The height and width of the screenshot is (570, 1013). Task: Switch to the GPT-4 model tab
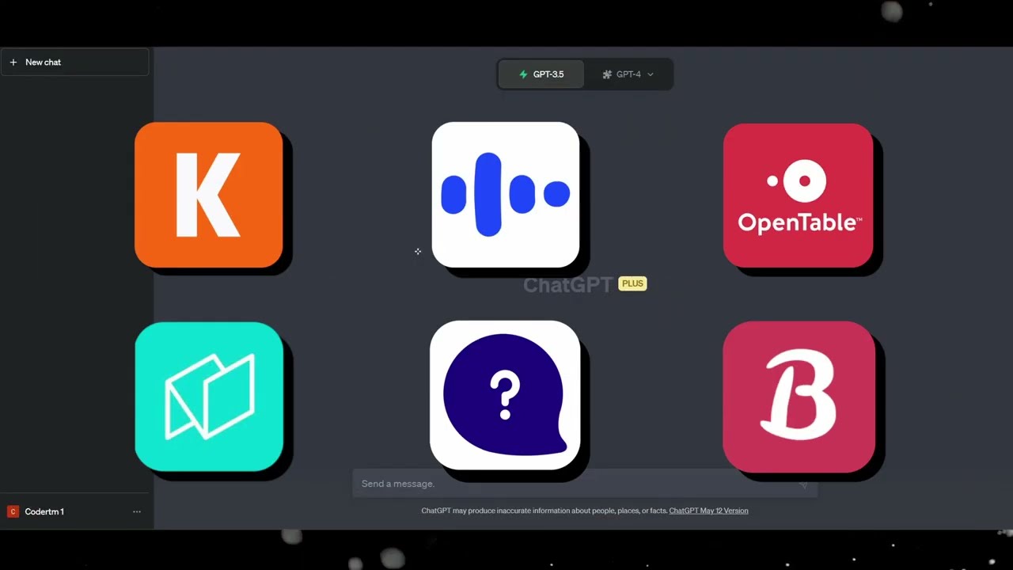point(628,74)
